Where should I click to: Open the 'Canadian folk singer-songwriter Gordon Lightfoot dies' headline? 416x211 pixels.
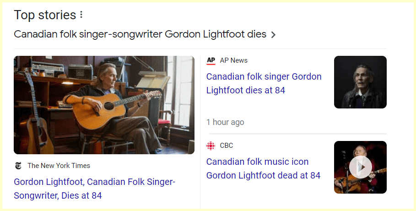pos(140,34)
